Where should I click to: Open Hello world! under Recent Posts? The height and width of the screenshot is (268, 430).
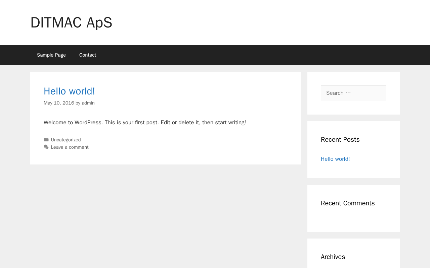click(335, 159)
